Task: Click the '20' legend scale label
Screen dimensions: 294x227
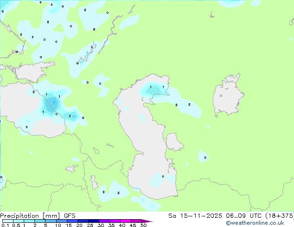Action: click(79, 225)
